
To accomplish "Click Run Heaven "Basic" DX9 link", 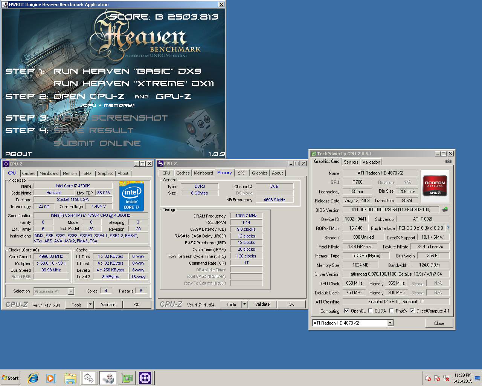I will 128,71.
